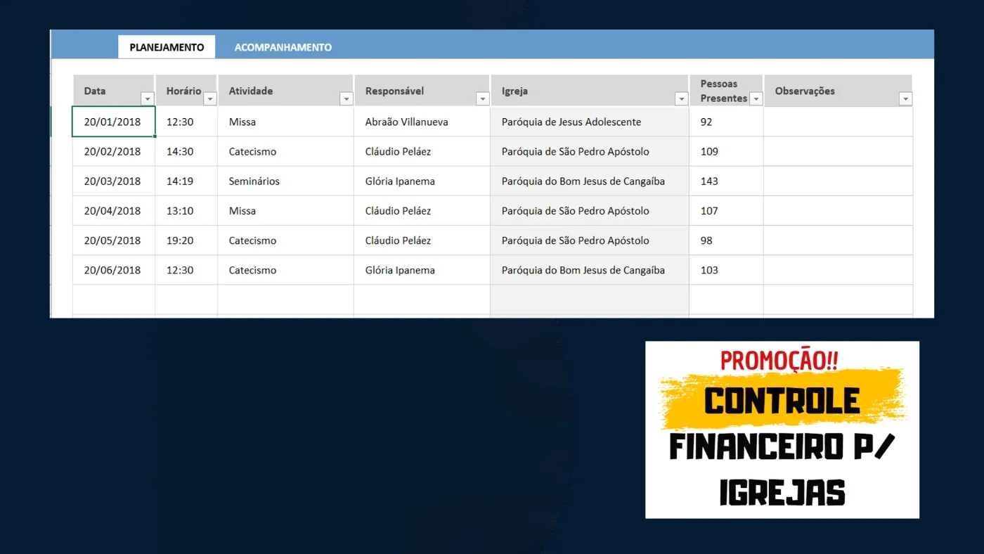Open the ACOMPANHAMENTO tab
This screenshot has width=984, height=554.
click(283, 47)
